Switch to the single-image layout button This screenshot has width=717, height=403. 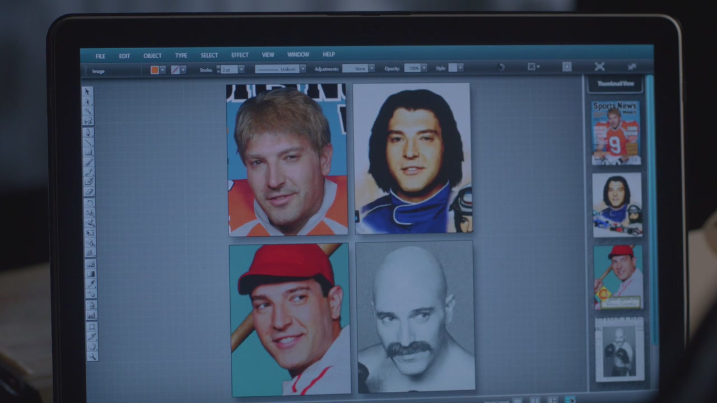pyautogui.click(x=518, y=400)
